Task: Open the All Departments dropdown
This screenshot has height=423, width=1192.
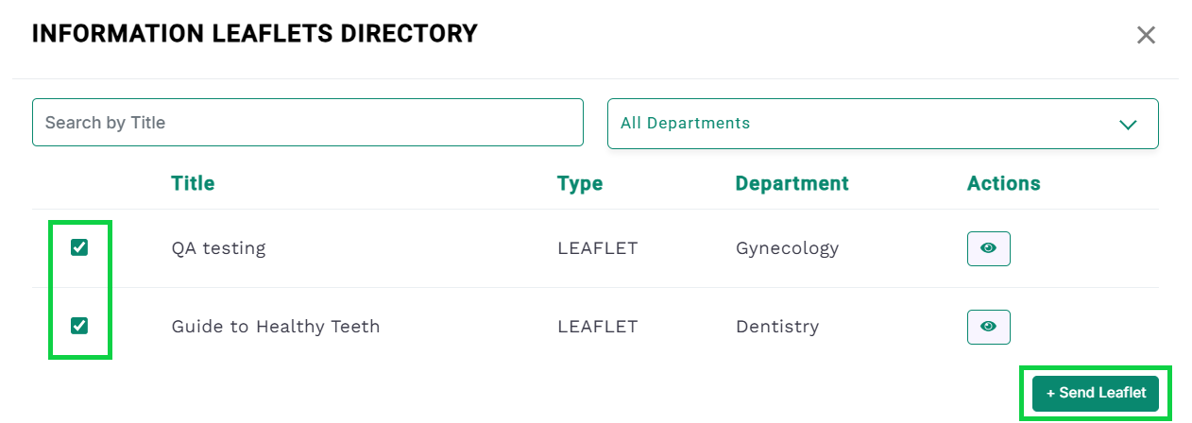Action: [881, 124]
